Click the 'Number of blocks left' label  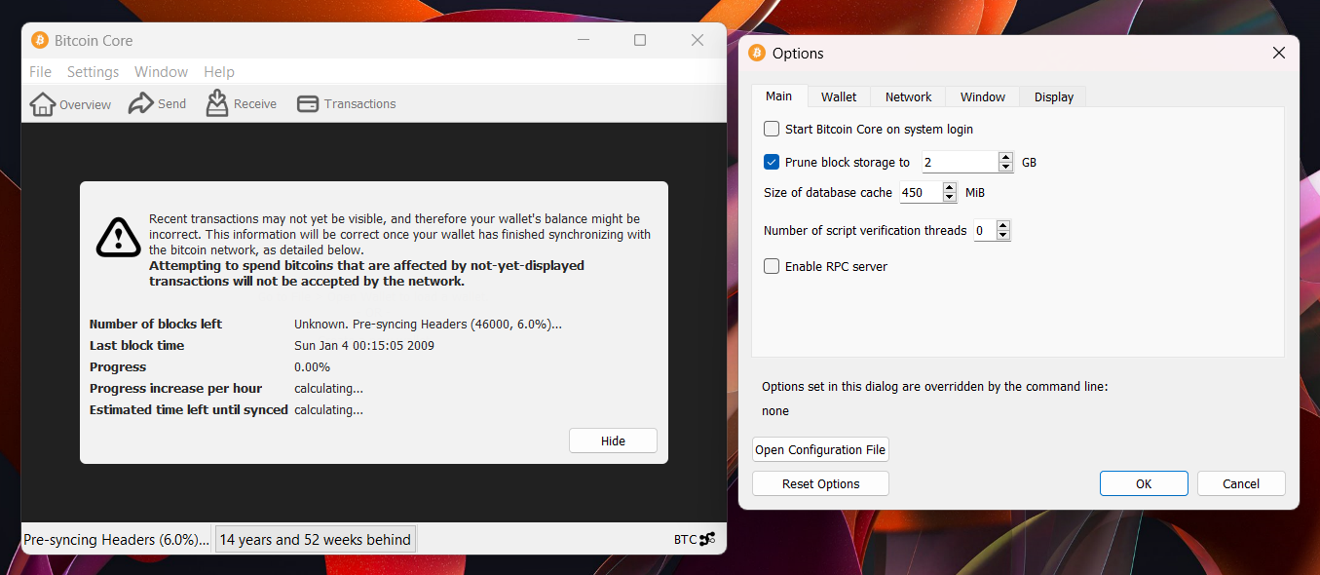coord(156,324)
